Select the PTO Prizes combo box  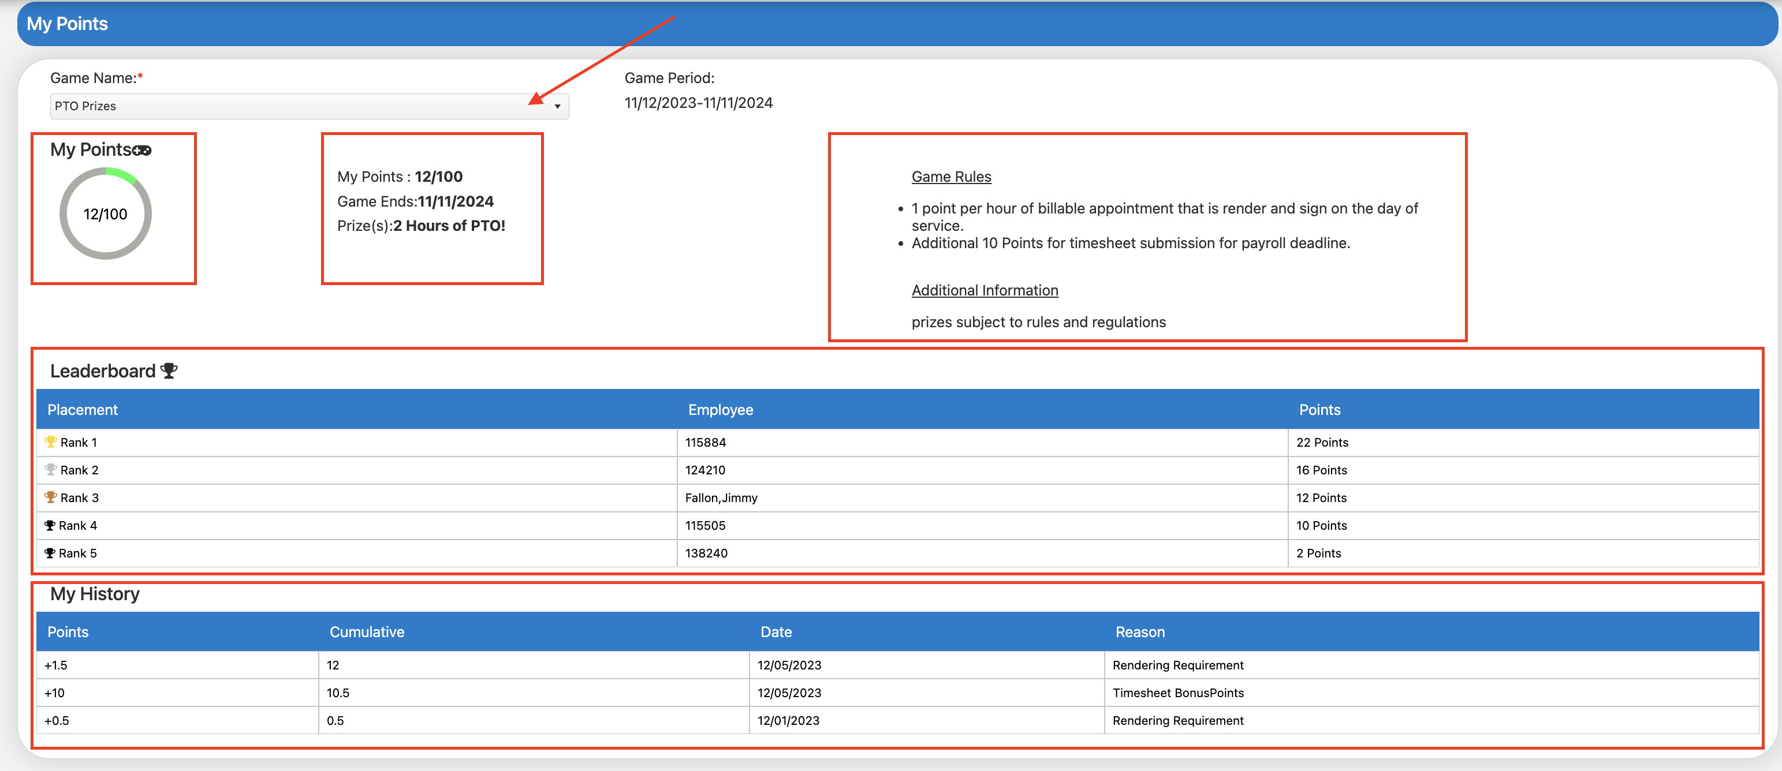[x=297, y=107]
